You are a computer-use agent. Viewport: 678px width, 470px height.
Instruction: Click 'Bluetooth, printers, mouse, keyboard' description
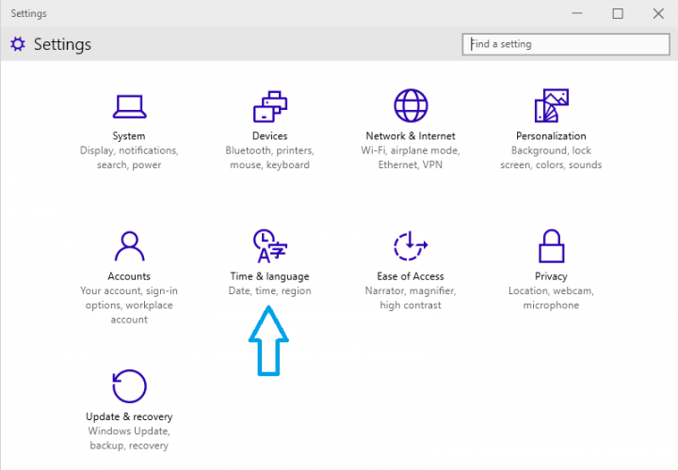pos(270,158)
